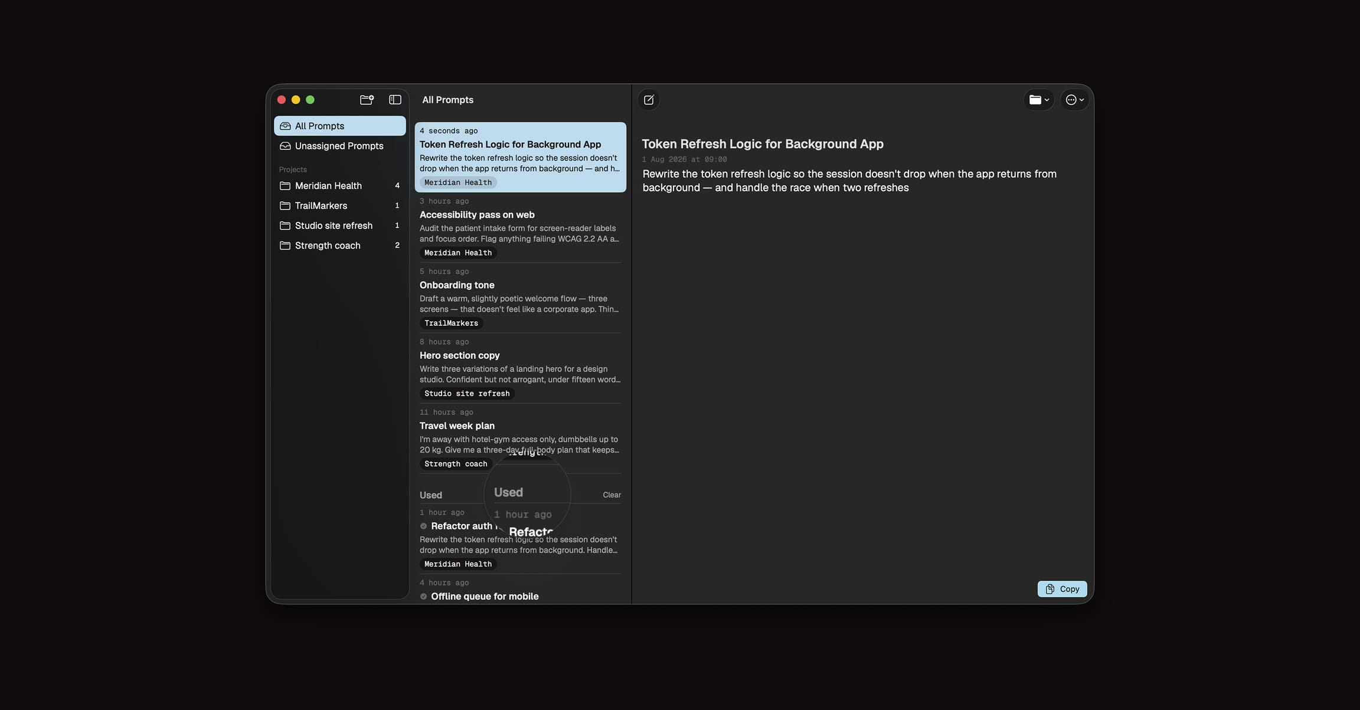Click into the prompt body text editor
Screen dimensions: 1360x710
coord(849,181)
